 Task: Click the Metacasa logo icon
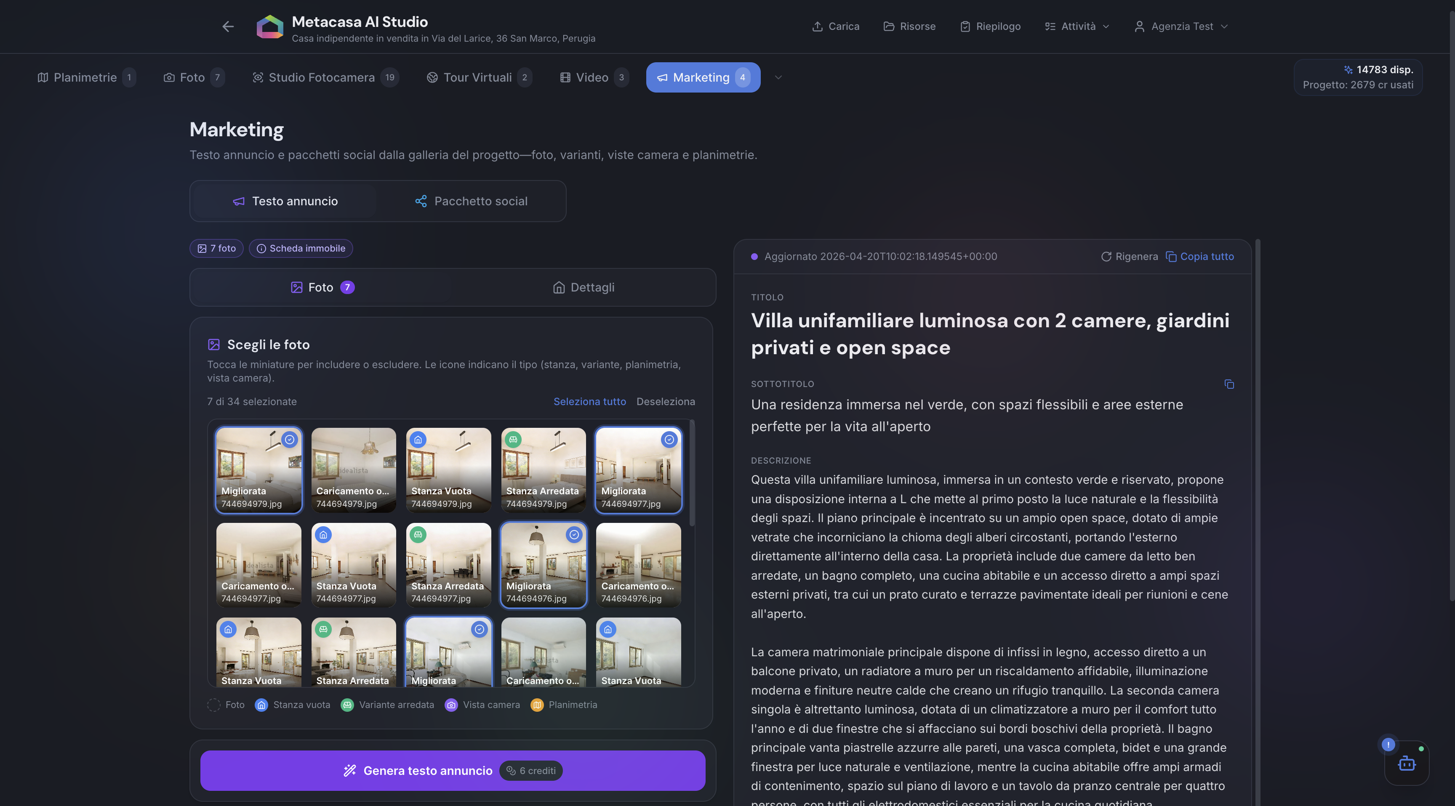(x=270, y=27)
